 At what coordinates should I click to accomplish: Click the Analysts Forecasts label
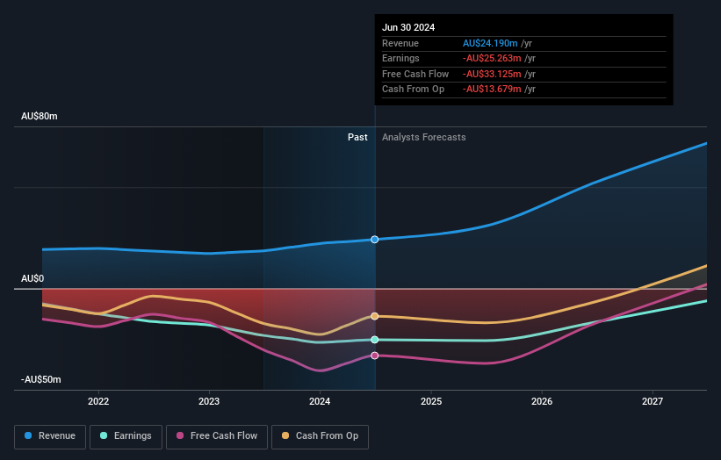coord(424,137)
